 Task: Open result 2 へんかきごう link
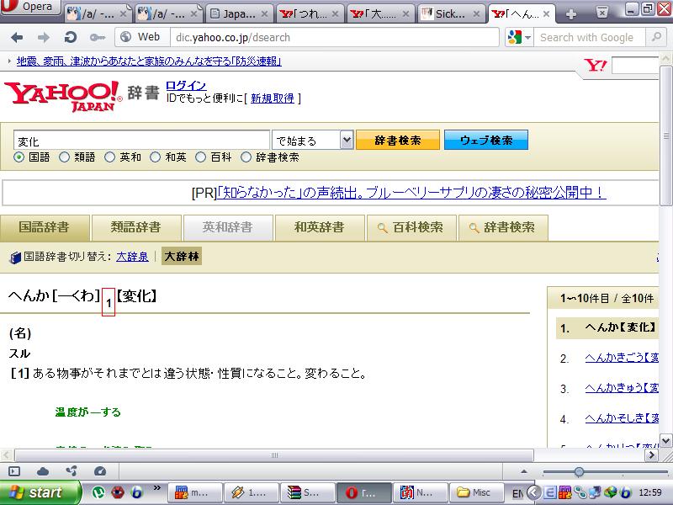(622, 358)
